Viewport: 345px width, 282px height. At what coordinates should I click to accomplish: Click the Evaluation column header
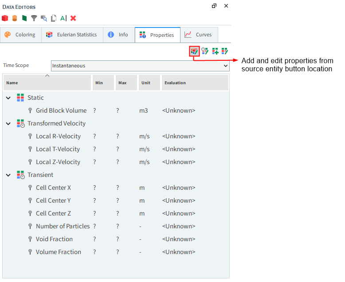pyautogui.click(x=195, y=83)
